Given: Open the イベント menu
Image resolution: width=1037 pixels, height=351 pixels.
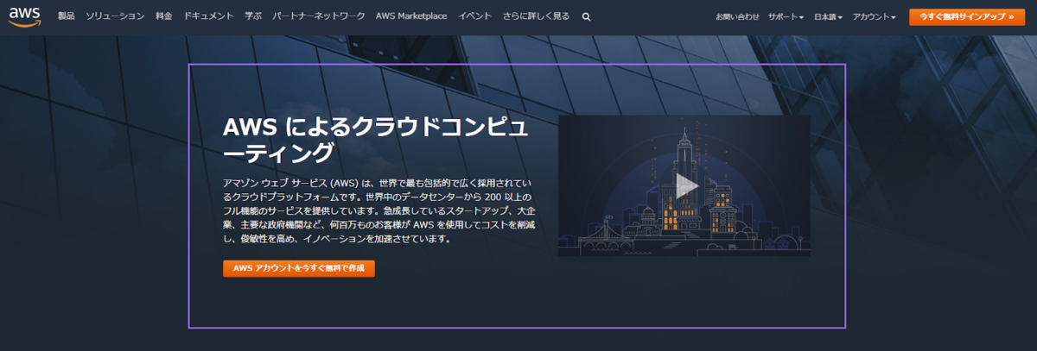Looking at the screenshot, I should click(475, 16).
